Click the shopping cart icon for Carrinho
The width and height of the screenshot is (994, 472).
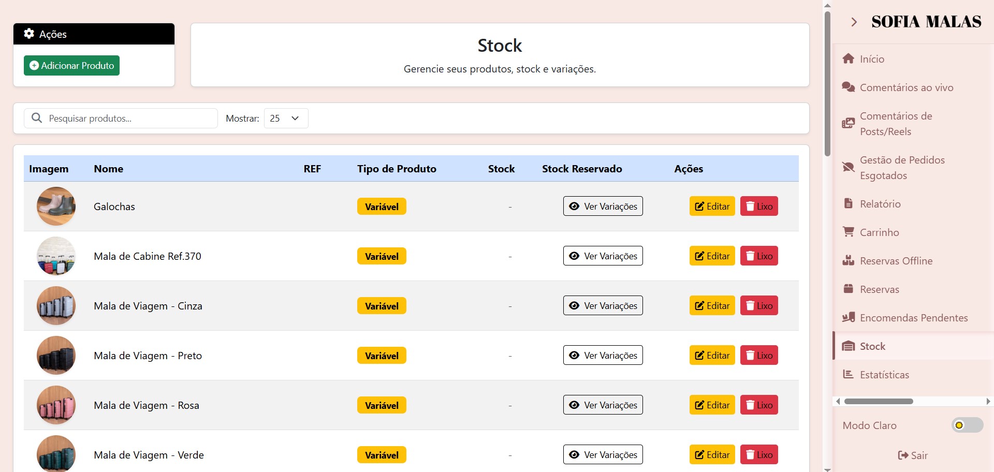[x=848, y=232]
